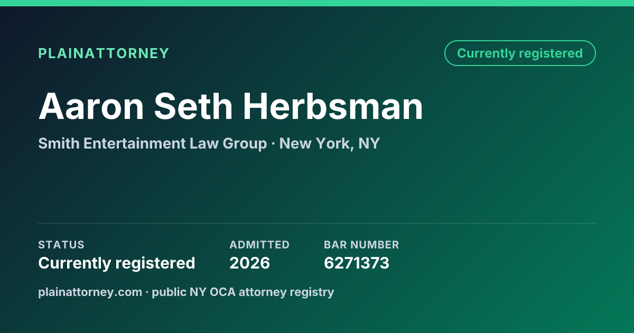Click public NY OCA attorney registry text
634x333 pixels.
[243, 292]
